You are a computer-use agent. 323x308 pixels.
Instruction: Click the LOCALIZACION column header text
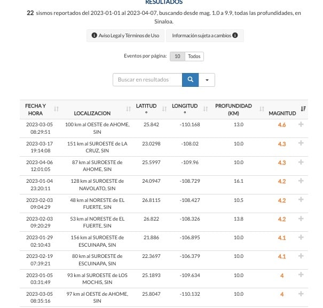[x=92, y=114]
